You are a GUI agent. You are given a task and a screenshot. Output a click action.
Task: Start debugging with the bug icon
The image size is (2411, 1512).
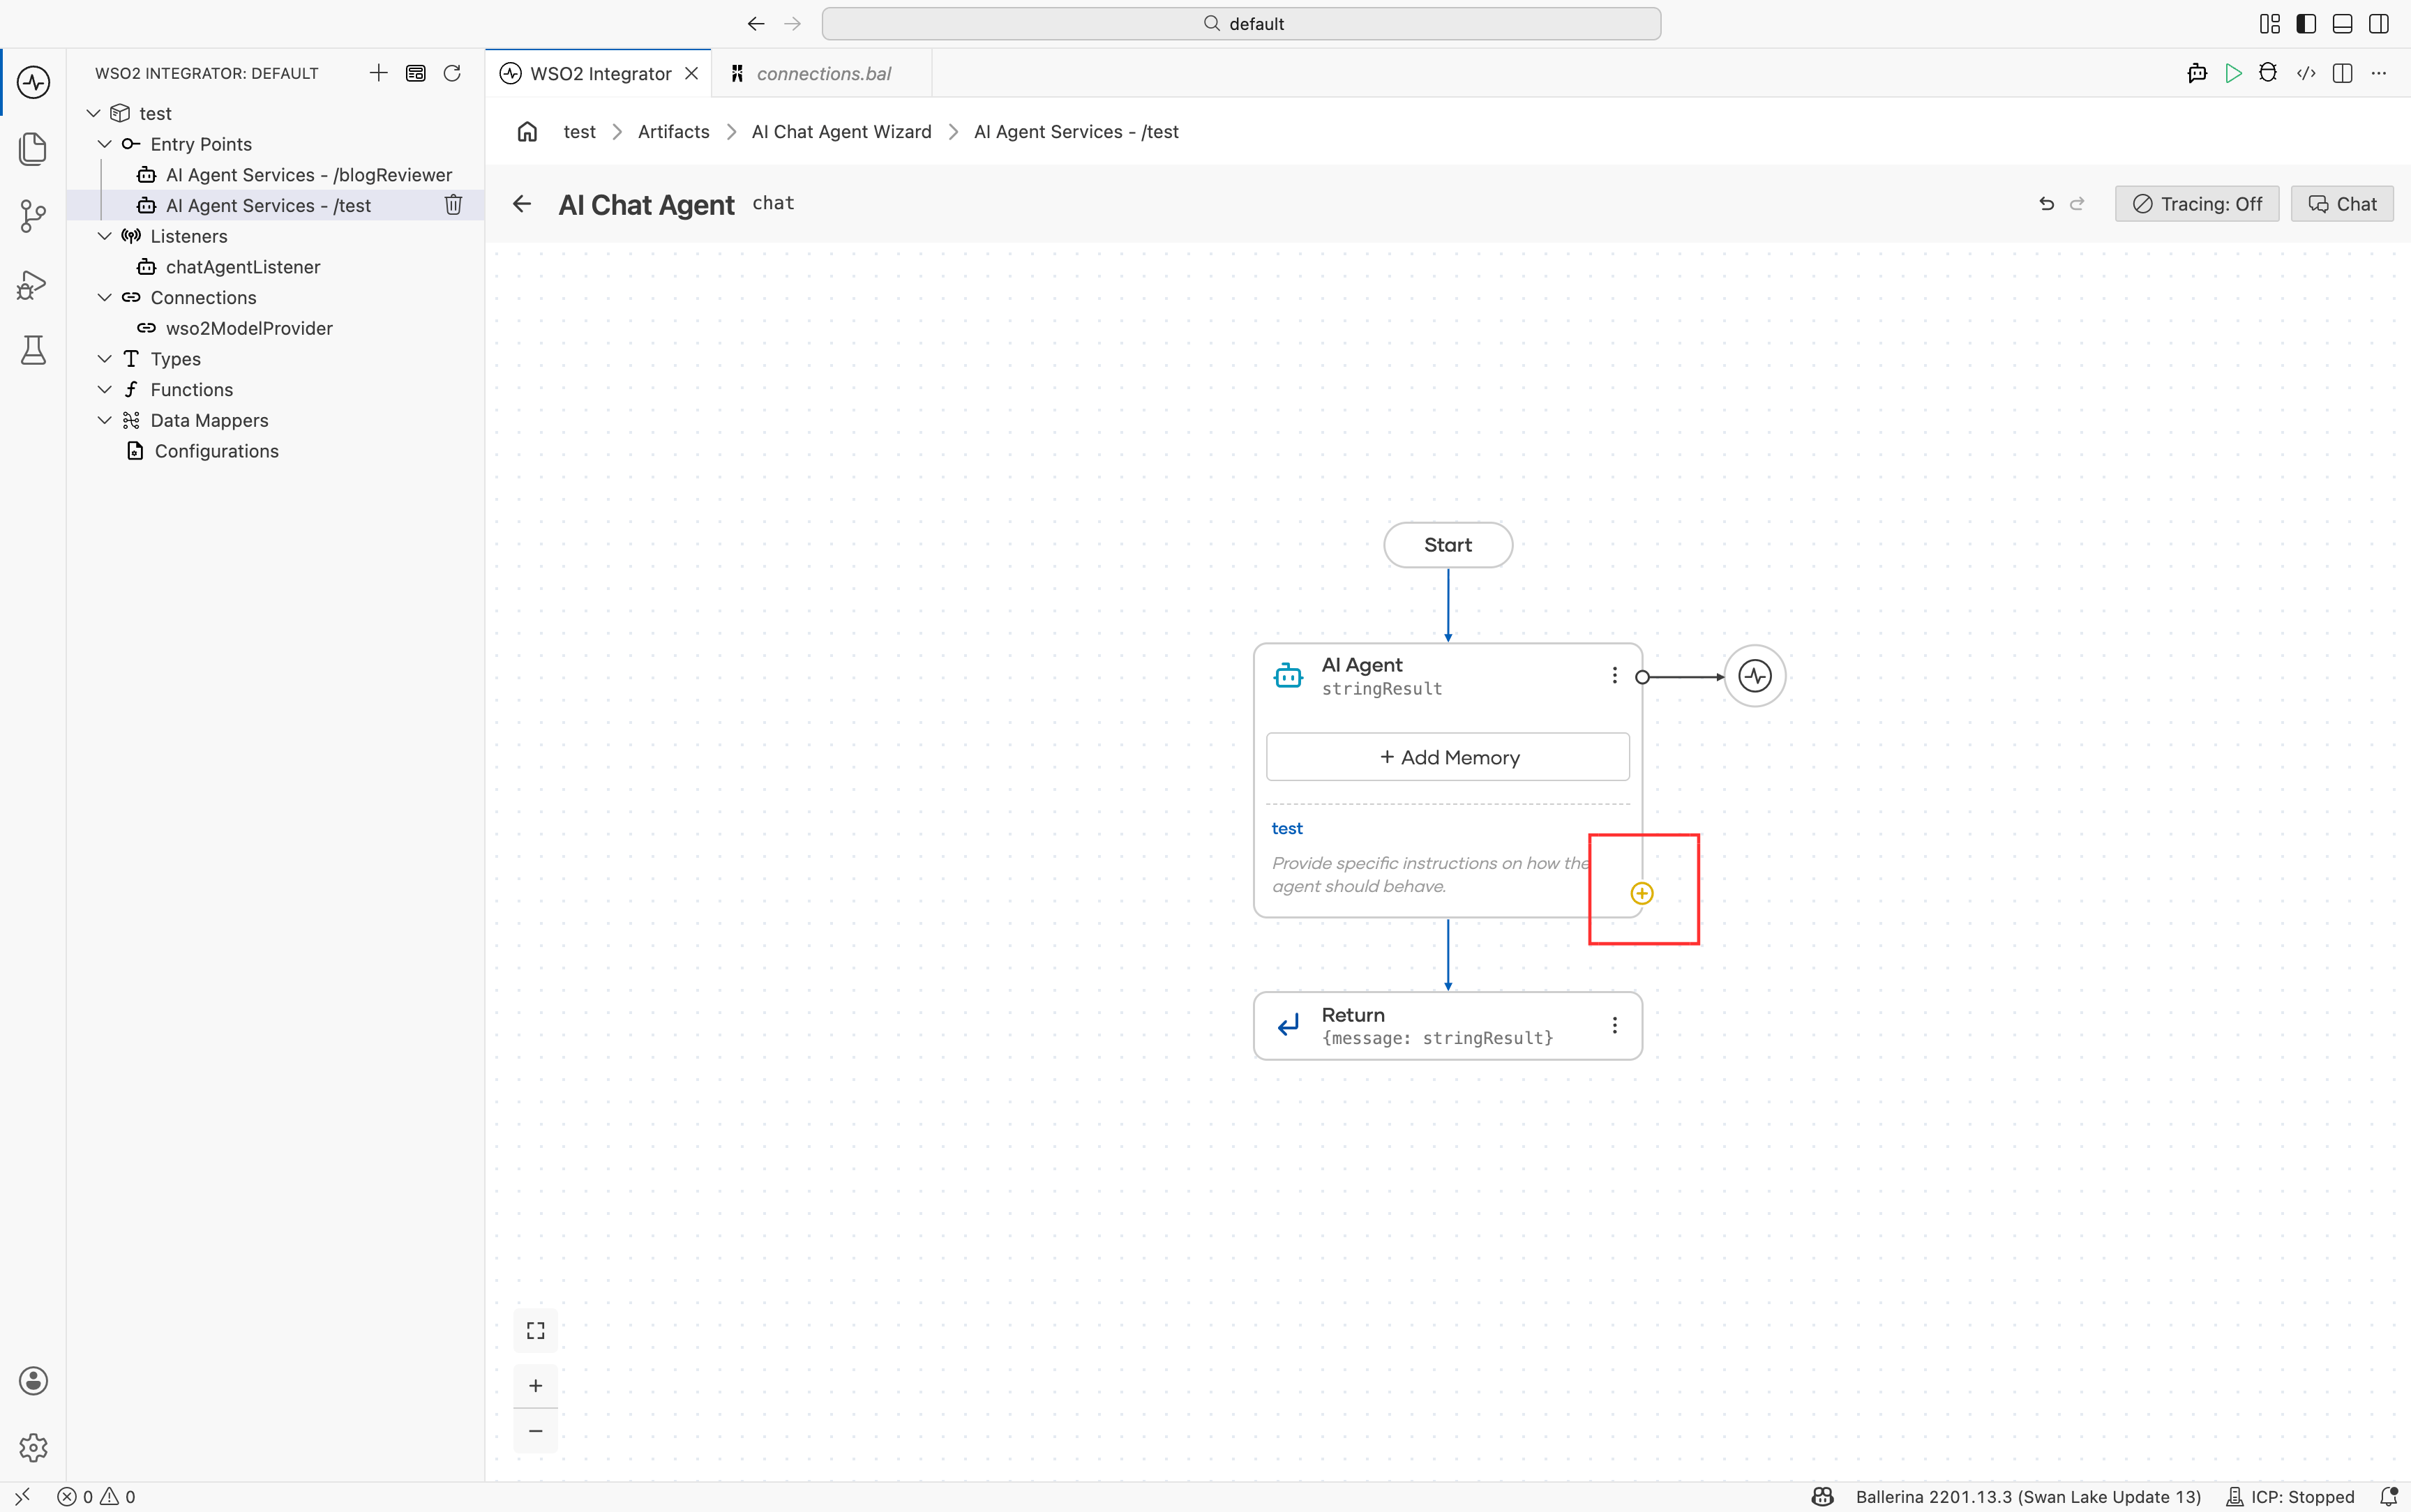[2268, 73]
